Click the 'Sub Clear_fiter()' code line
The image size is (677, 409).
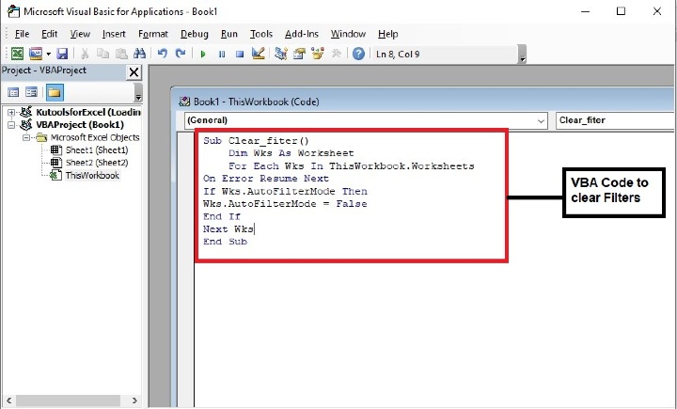[256, 141]
